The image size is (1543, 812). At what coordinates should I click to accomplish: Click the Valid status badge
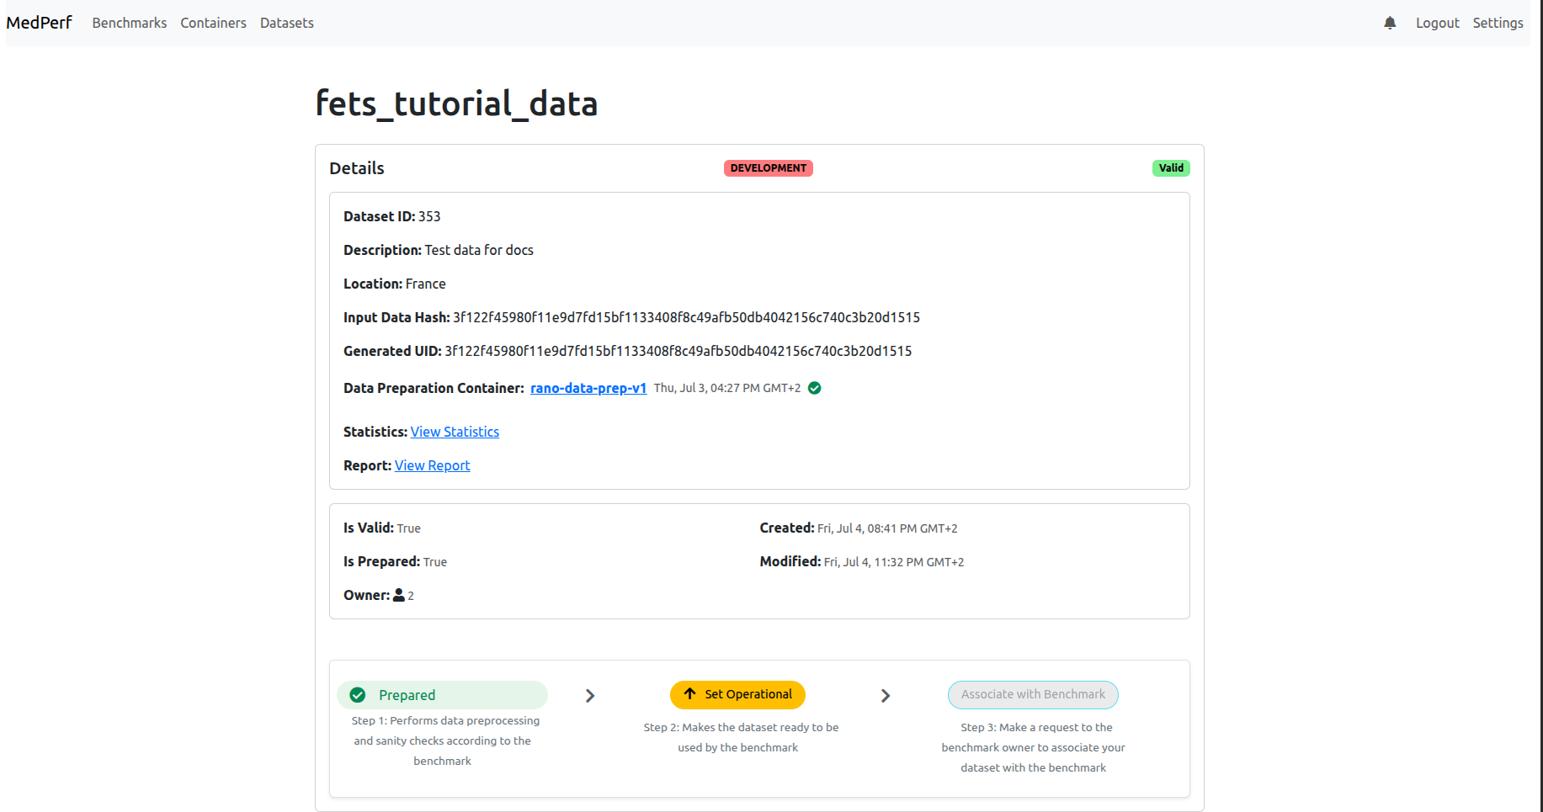pos(1171,168)
